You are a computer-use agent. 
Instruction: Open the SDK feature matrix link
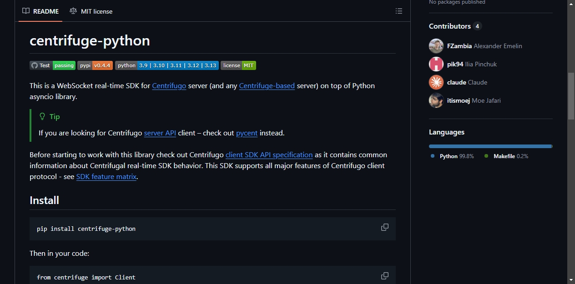tap(106, 176)
